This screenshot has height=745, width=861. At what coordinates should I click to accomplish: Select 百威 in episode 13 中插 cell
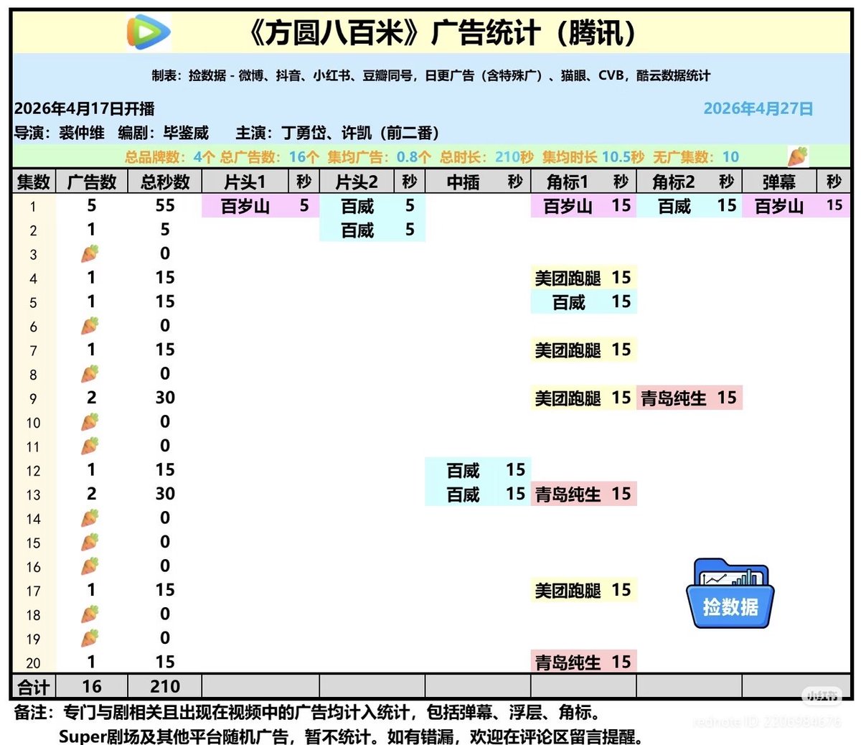[463, 495]
